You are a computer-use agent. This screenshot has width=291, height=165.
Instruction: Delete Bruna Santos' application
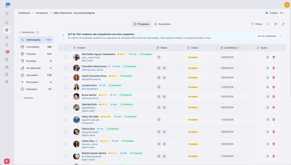click(273, 97)
